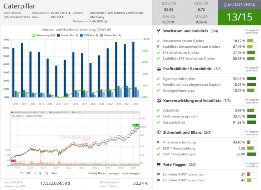Click green checkmark beside Volatilität
This screenshot has height=190, width=261.
(158, 110)
